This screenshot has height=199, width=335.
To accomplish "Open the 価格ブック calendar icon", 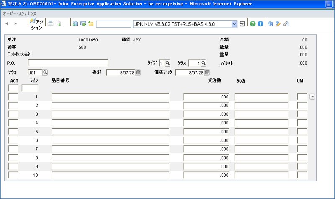I will [207, 72].
